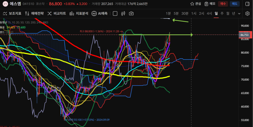The image size is (253, 127).
Task: Capture chart with camera icon
Action: (x=131, y=13)
